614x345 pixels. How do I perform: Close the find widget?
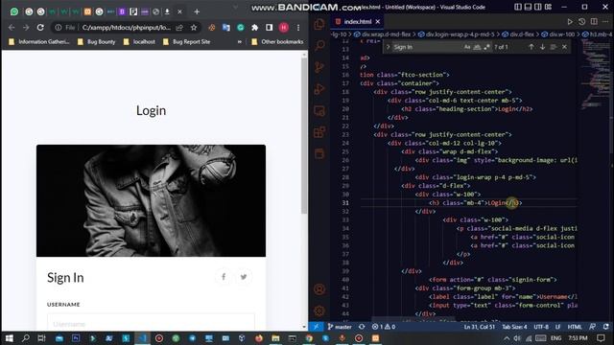coord(564,47)
